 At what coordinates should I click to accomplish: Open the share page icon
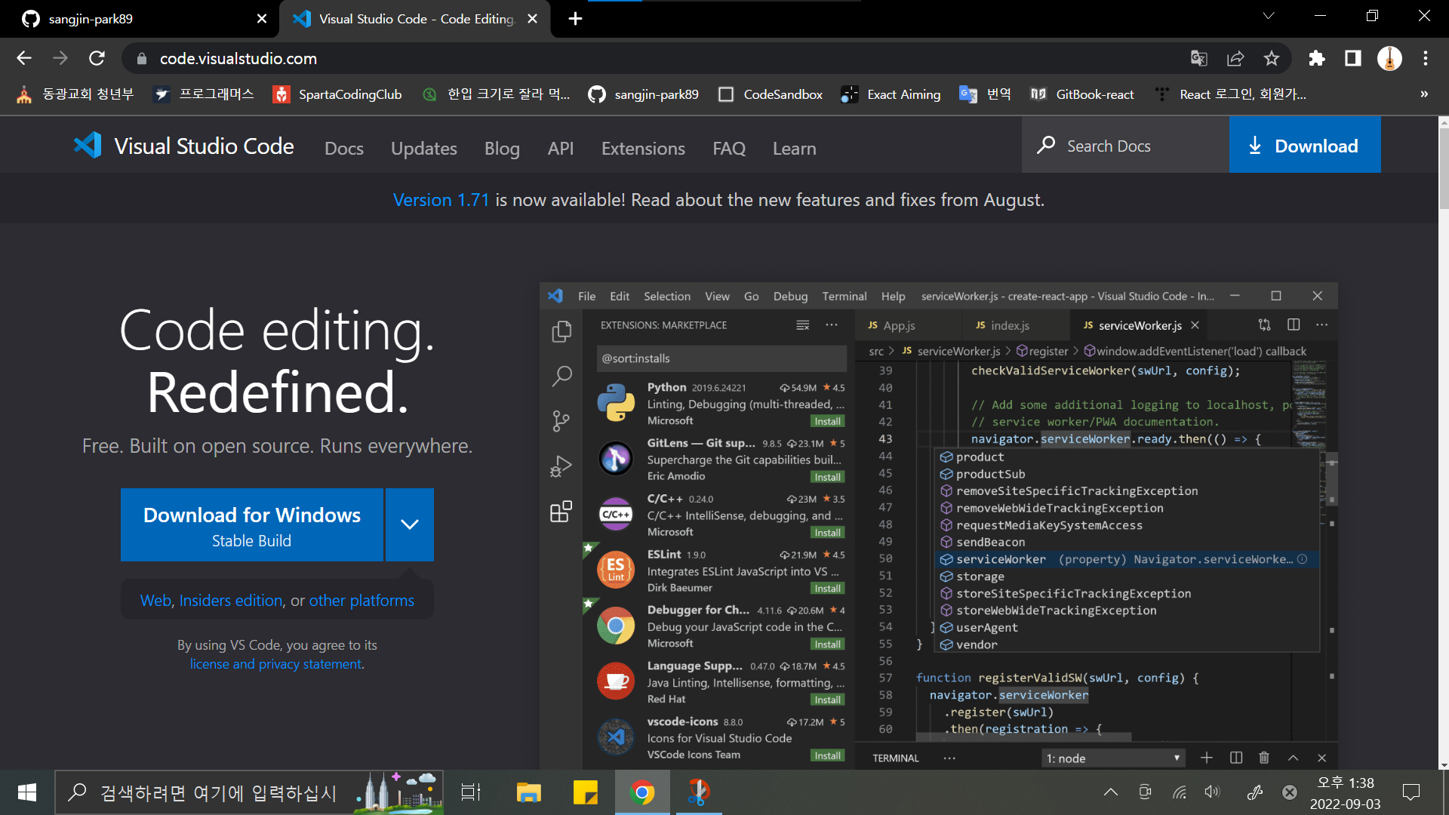(x=1235, y=58)
